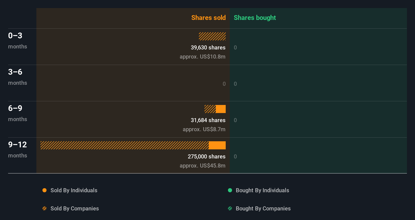415x220 pixels.
Task: Click the 39,630 shares value
Action: click(208, 47)
